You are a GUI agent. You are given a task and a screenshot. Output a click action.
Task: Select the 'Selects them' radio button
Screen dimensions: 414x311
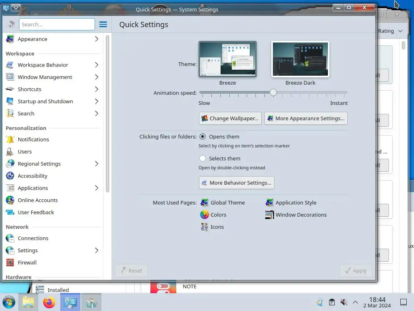(x=203, y=158)
